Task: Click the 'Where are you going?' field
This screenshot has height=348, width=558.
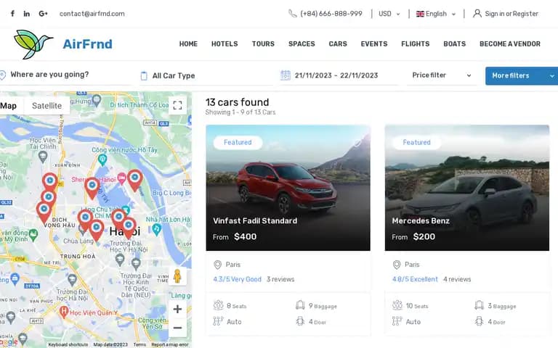Action: pyautogui.click(x=66, y=75)
